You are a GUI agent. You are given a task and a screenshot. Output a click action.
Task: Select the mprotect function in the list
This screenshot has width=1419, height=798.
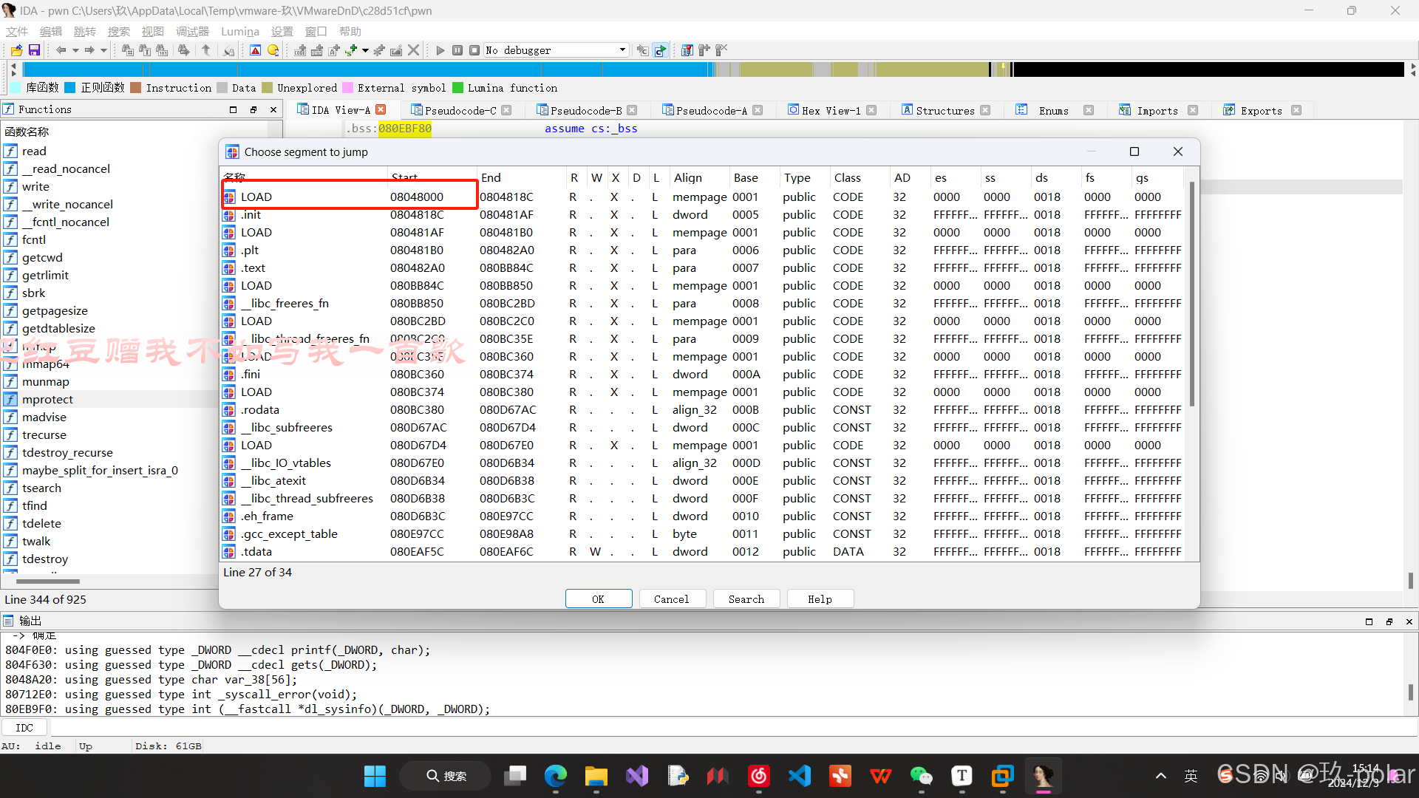point(47,399)
